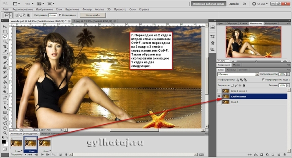The height and width of the screenshot is (158, 292).
Task: Select the Paint Bucket tool
Action: (x=5, y=82)
